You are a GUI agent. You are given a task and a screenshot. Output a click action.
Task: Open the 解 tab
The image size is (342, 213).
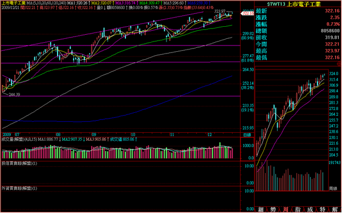[x=335, y=210]
